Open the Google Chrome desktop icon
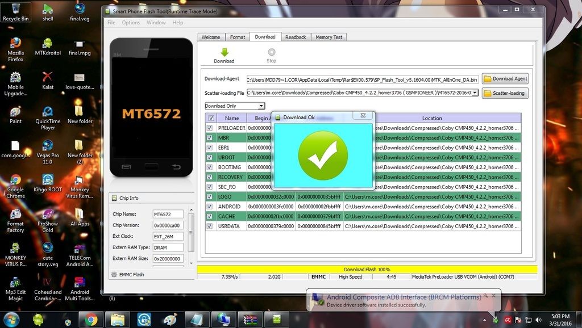This screenshot has height=328, width=582. coord(15,187)
